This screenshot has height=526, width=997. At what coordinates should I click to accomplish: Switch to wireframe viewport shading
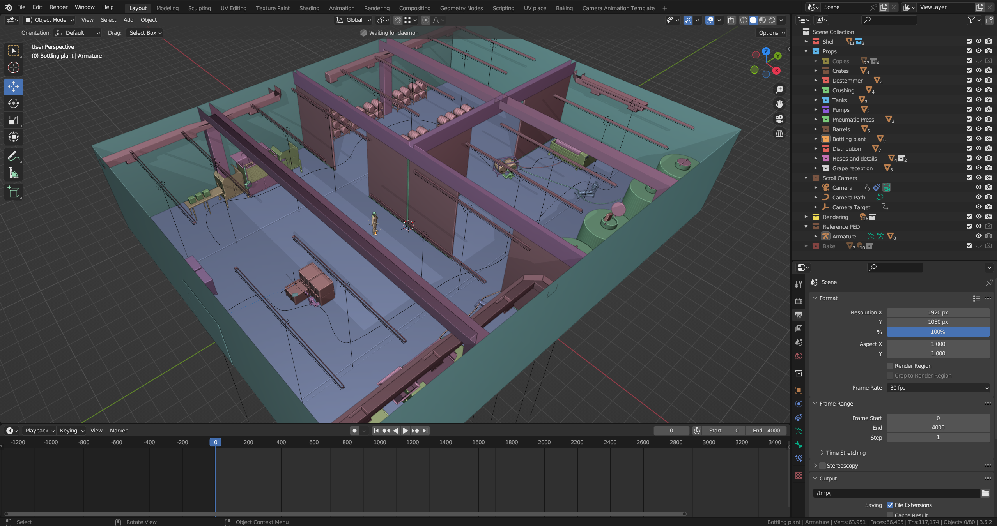744,20
